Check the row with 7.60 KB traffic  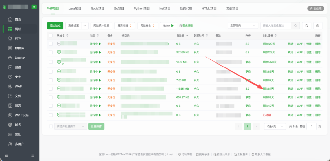click(x=51, y=80)
